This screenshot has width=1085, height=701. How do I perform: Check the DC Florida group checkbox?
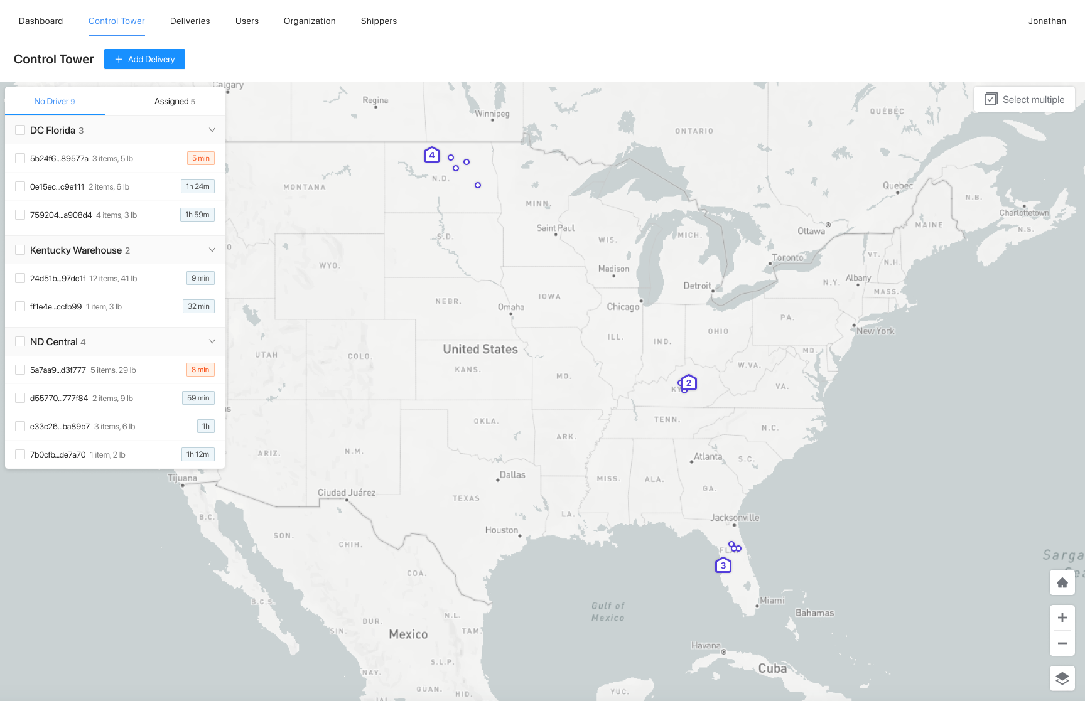pos(20,130)
